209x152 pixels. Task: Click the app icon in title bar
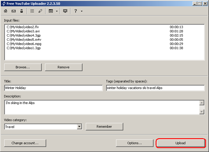[x=4, y=4]
